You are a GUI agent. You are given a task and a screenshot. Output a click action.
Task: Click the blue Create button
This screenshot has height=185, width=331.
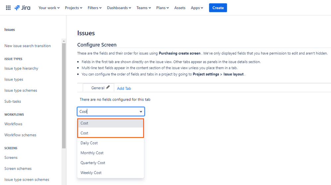pos(218,8)
